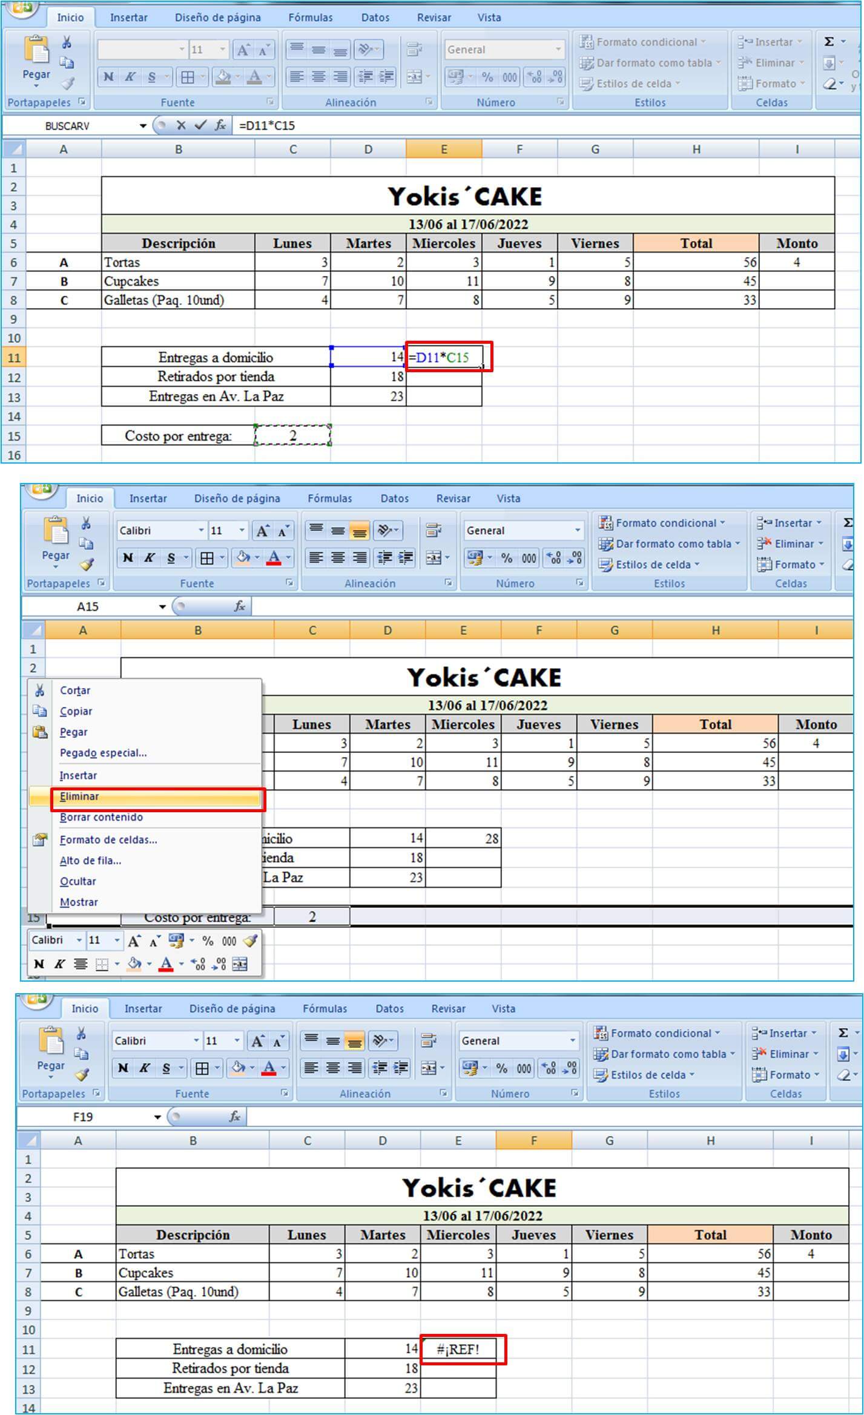Click the AutoSum sigma icon in the bottom window's ribbon
Image resolution: width=864 pixels, height=1415 pixels.
pyautogui.click(x=842, y=1032)
